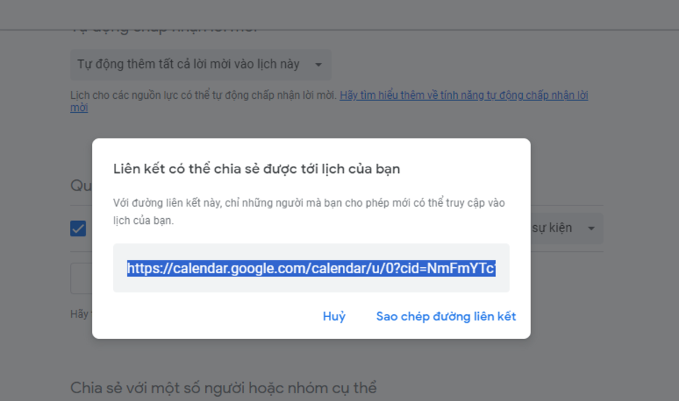Select heading Chia sẻ với một số người

pos(223,388)
